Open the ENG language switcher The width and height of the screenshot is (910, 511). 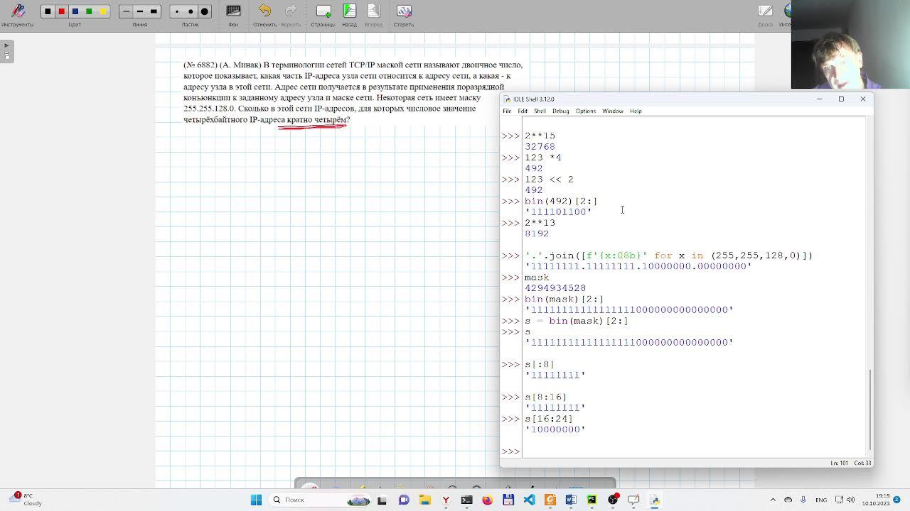coord(820,500)
